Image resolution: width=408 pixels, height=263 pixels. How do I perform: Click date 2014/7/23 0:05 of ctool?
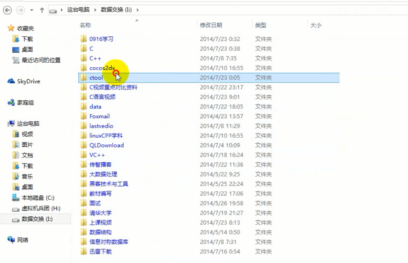(220, 77)
